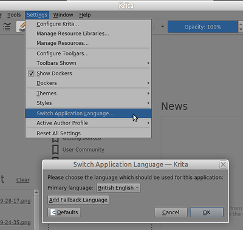Choose Configure Krita... from Settings menu

click(89, 24)
